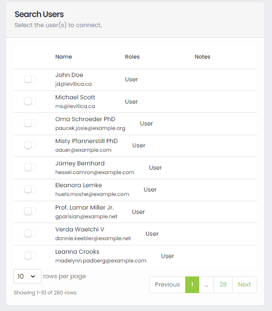Toggle the switch for John Doe

(x=30, y=79)
